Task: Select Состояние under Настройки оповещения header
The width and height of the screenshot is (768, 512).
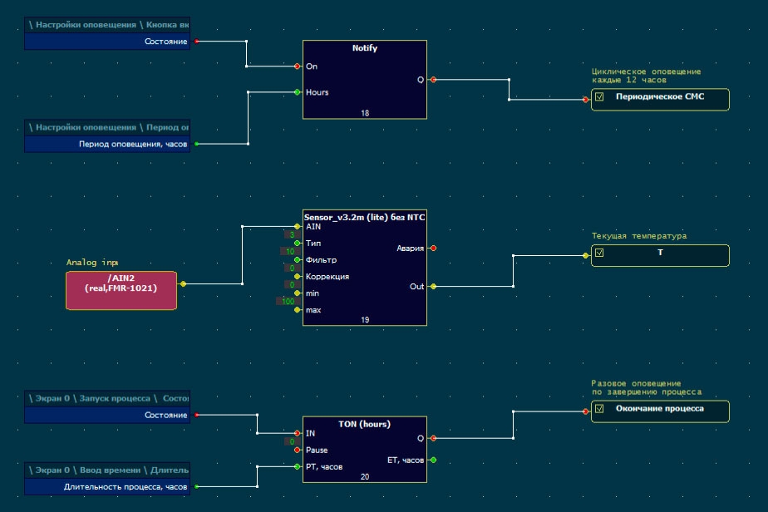Action: pos(107,42)
